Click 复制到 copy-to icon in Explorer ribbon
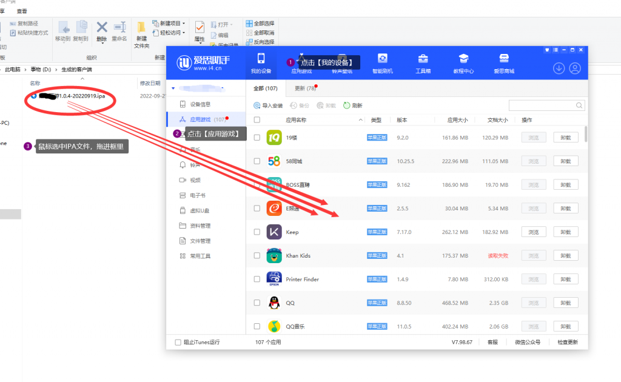 click(x=81, y=27)
